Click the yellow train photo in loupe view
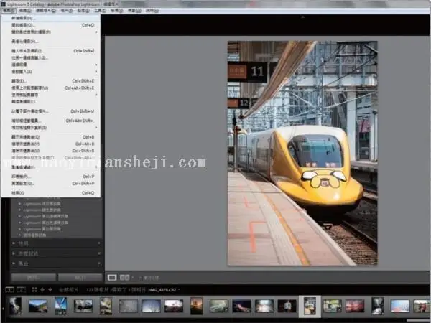The height and width of the screenshot is (323, 431). pyautogui.click(x=302, y=154)
